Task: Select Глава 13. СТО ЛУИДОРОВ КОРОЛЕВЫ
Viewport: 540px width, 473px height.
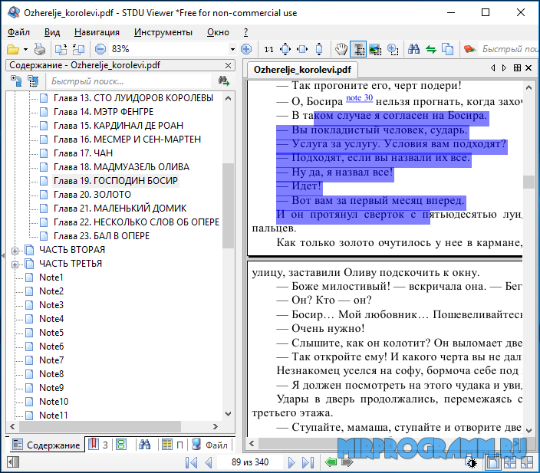Action: 133,98
